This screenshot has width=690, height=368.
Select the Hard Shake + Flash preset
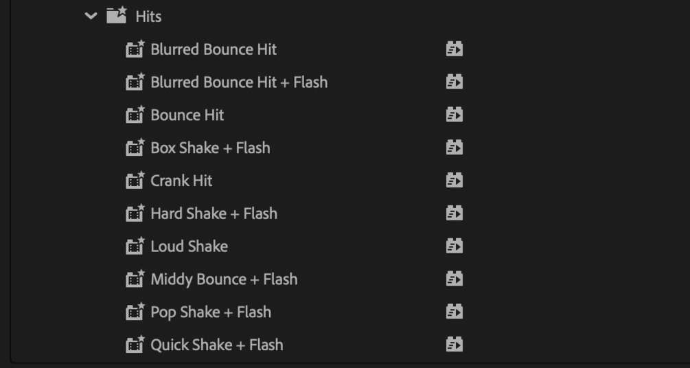[x=214, y=214]
